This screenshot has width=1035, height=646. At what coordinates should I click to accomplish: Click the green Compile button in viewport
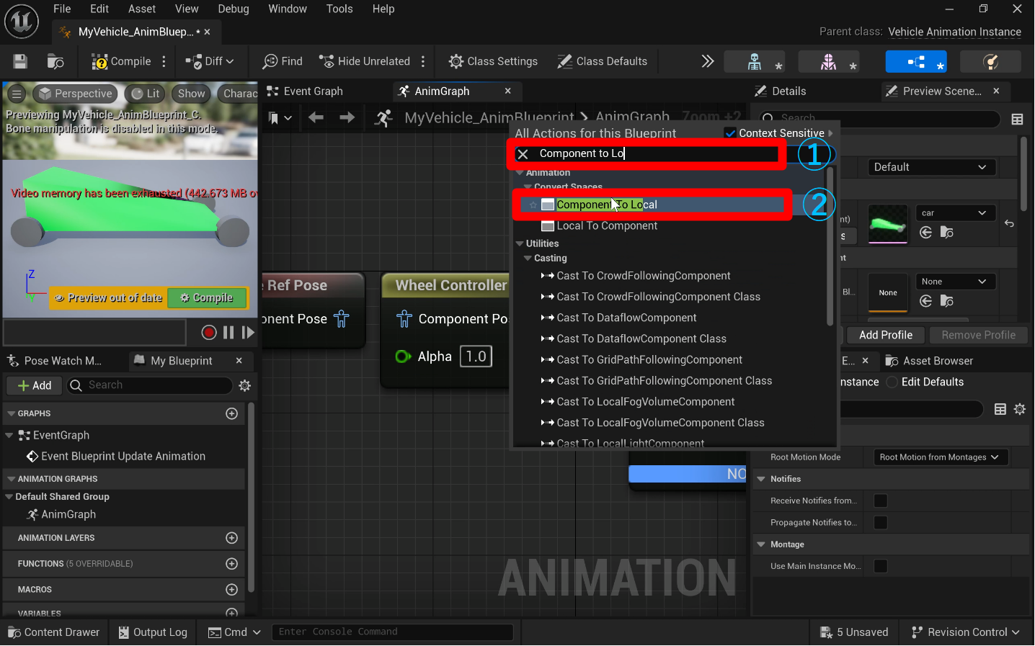[207, 297]
